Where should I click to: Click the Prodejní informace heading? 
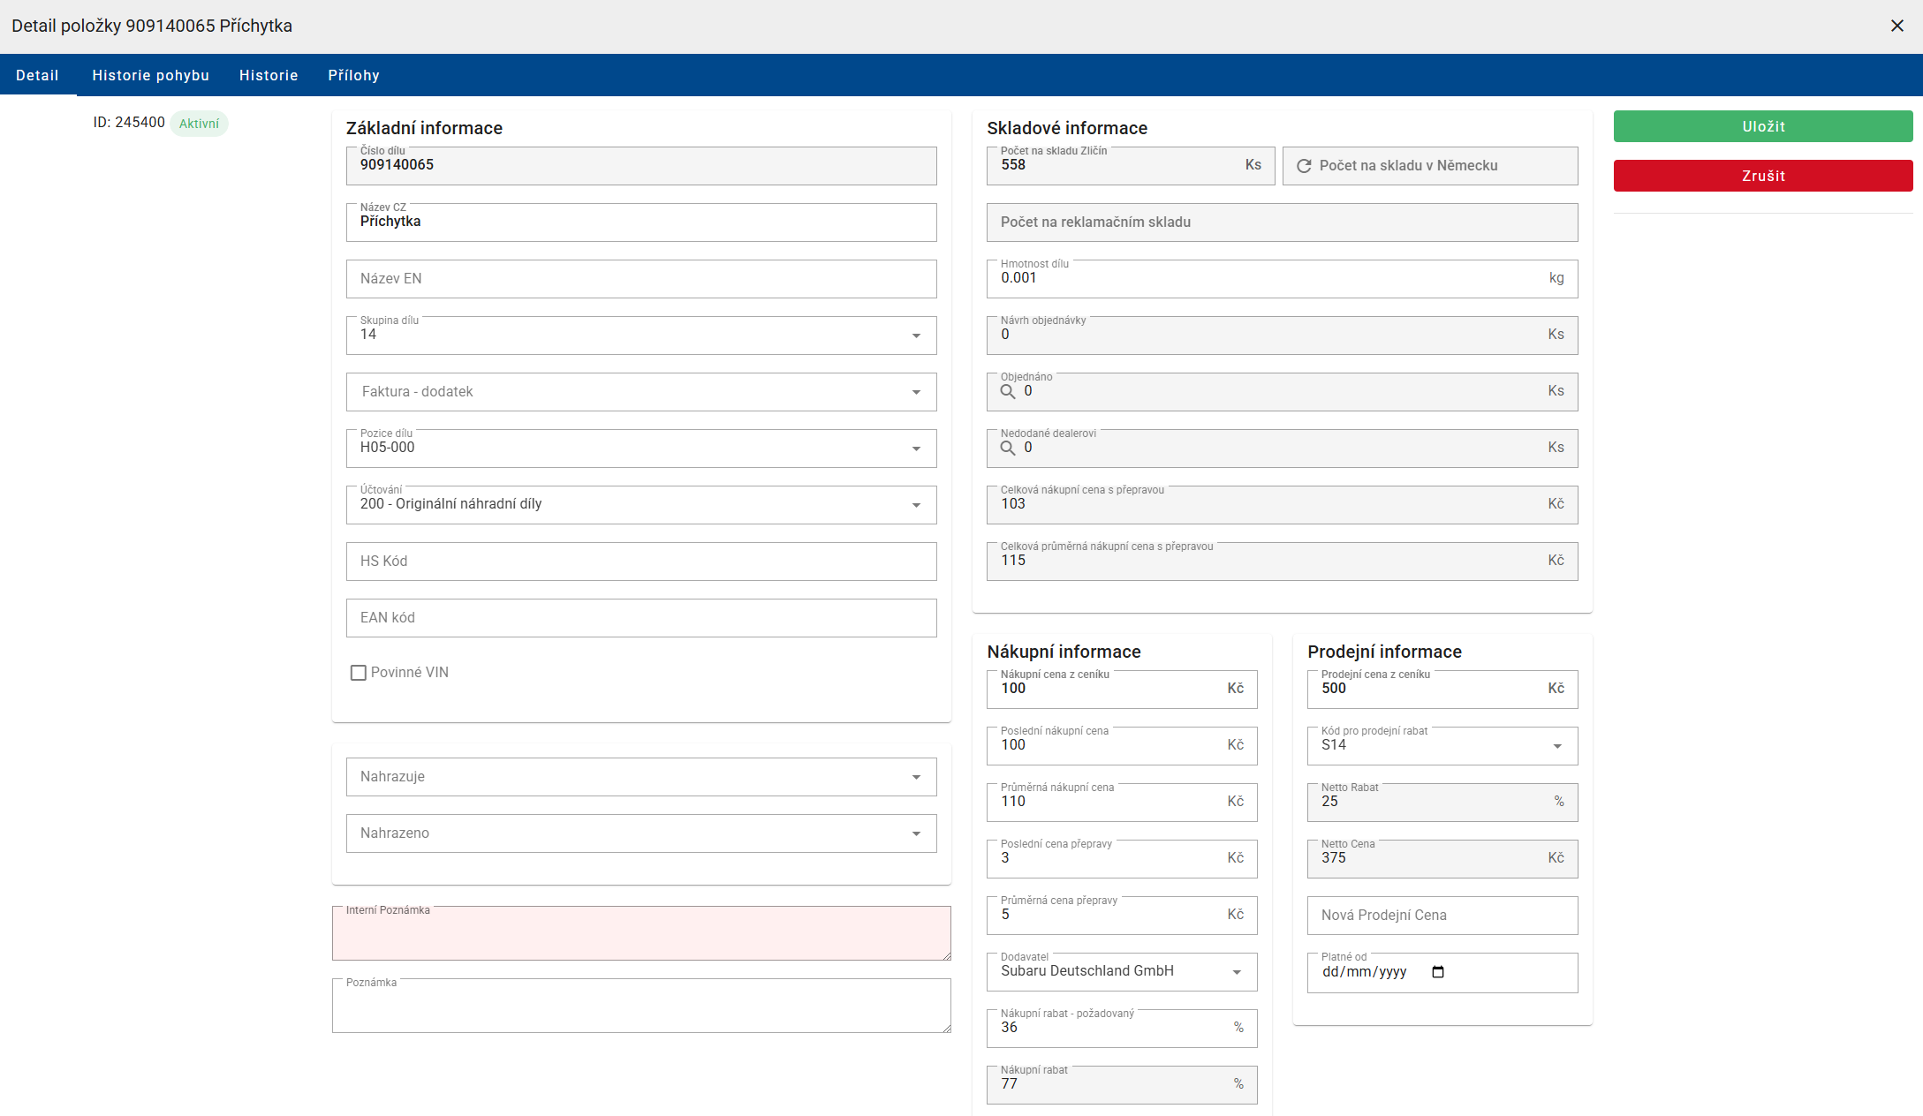(1384, 652)
